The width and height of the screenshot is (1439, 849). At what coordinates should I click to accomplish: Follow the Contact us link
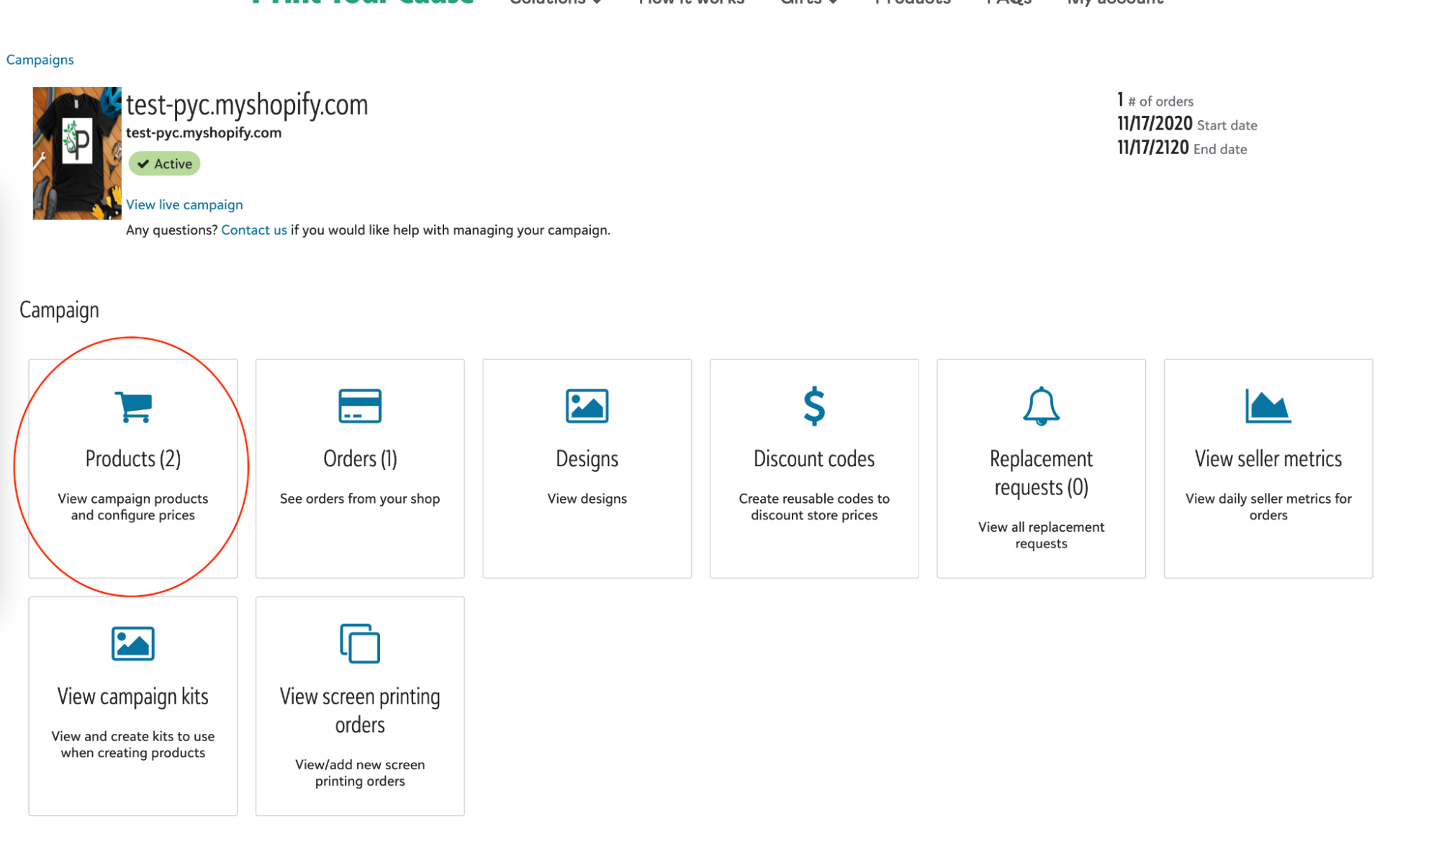pyautogui.click(x=253, y=230)
